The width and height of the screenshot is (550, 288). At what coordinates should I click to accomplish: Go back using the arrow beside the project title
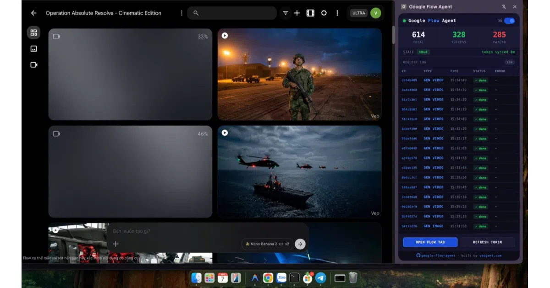tap(33, 13)
